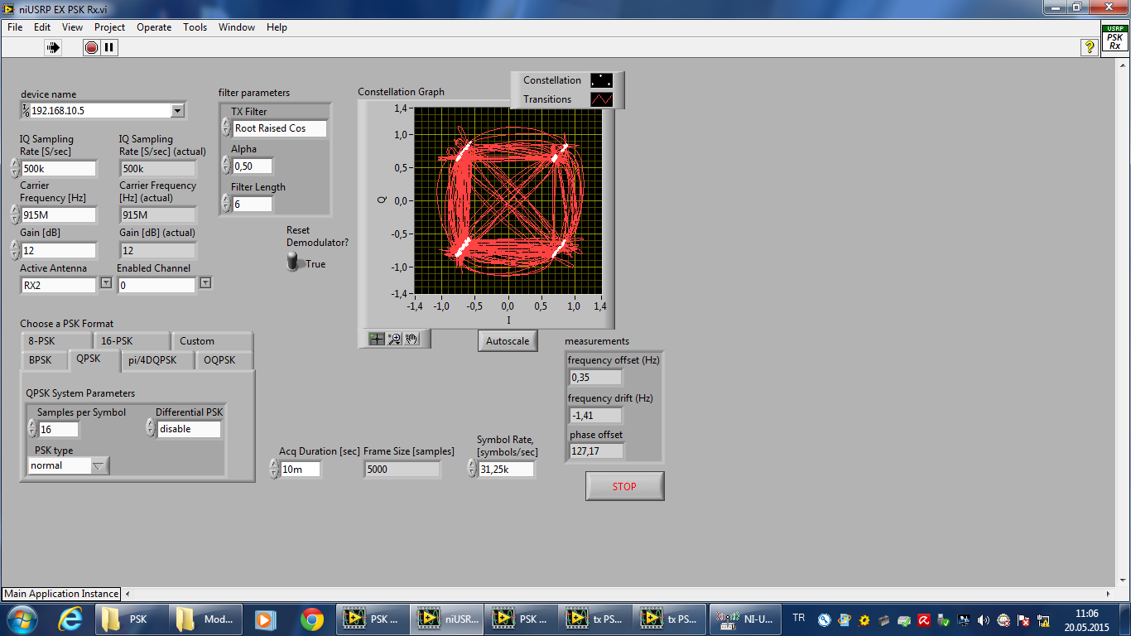
Task: Click the Acq Duration 10m input field
Action: pos(300,469)
